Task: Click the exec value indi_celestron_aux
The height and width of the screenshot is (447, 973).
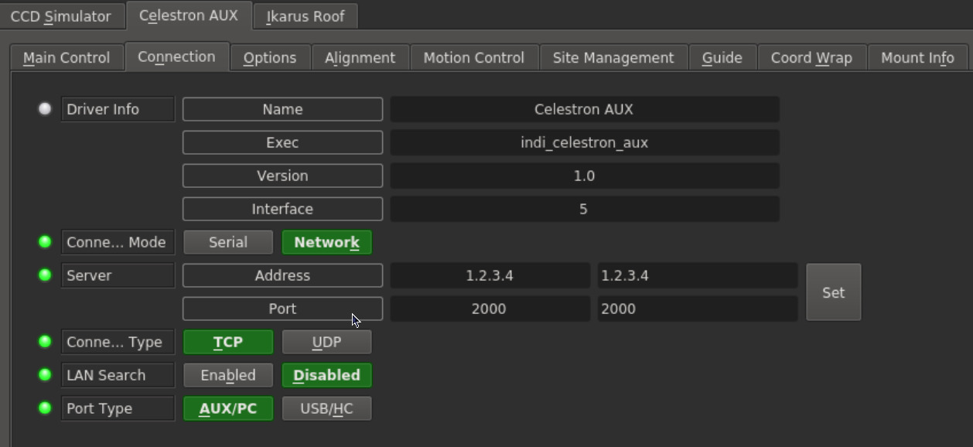Action: click(x=584, y=142)
